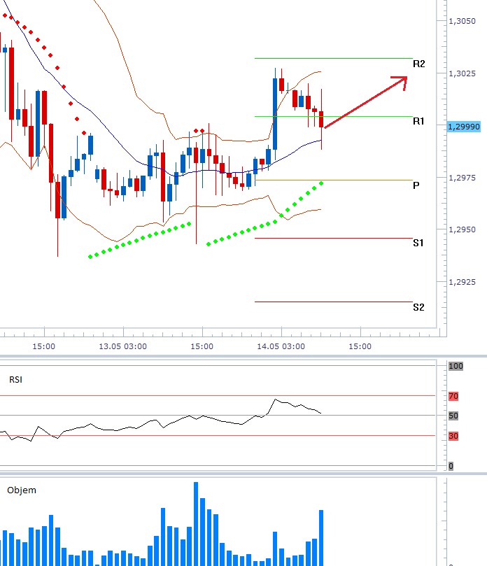Click the last volume bar on the right
487x566 pixels.
pos(321,538)
